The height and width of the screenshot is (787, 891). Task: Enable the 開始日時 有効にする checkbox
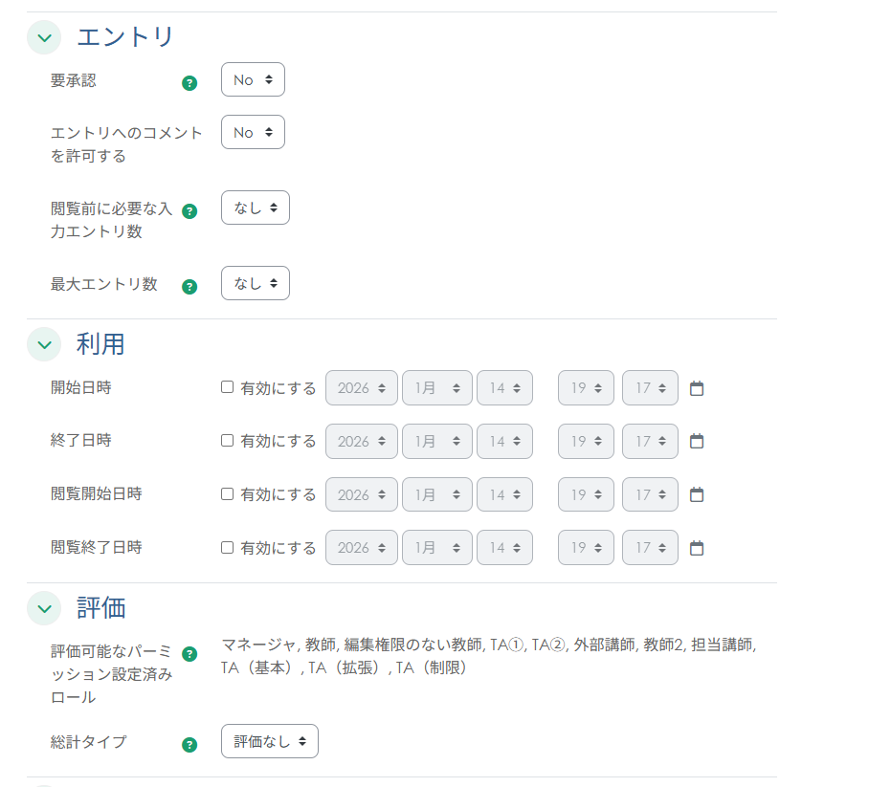coord(227,387)
